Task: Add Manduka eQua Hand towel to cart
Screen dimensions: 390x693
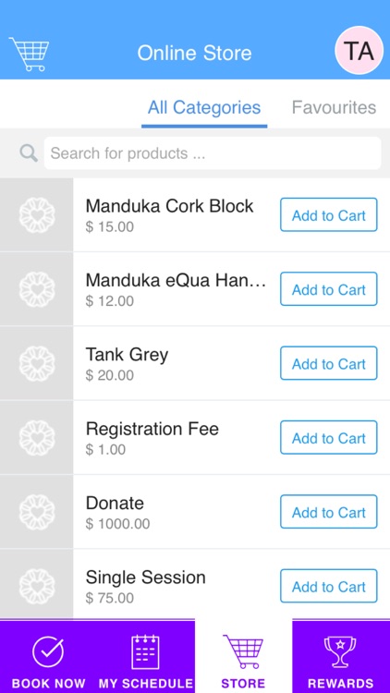Action: [x=328, y=289]
